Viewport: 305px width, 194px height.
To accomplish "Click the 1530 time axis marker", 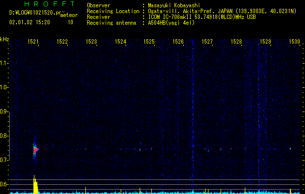I will click(x=294, y=42).
